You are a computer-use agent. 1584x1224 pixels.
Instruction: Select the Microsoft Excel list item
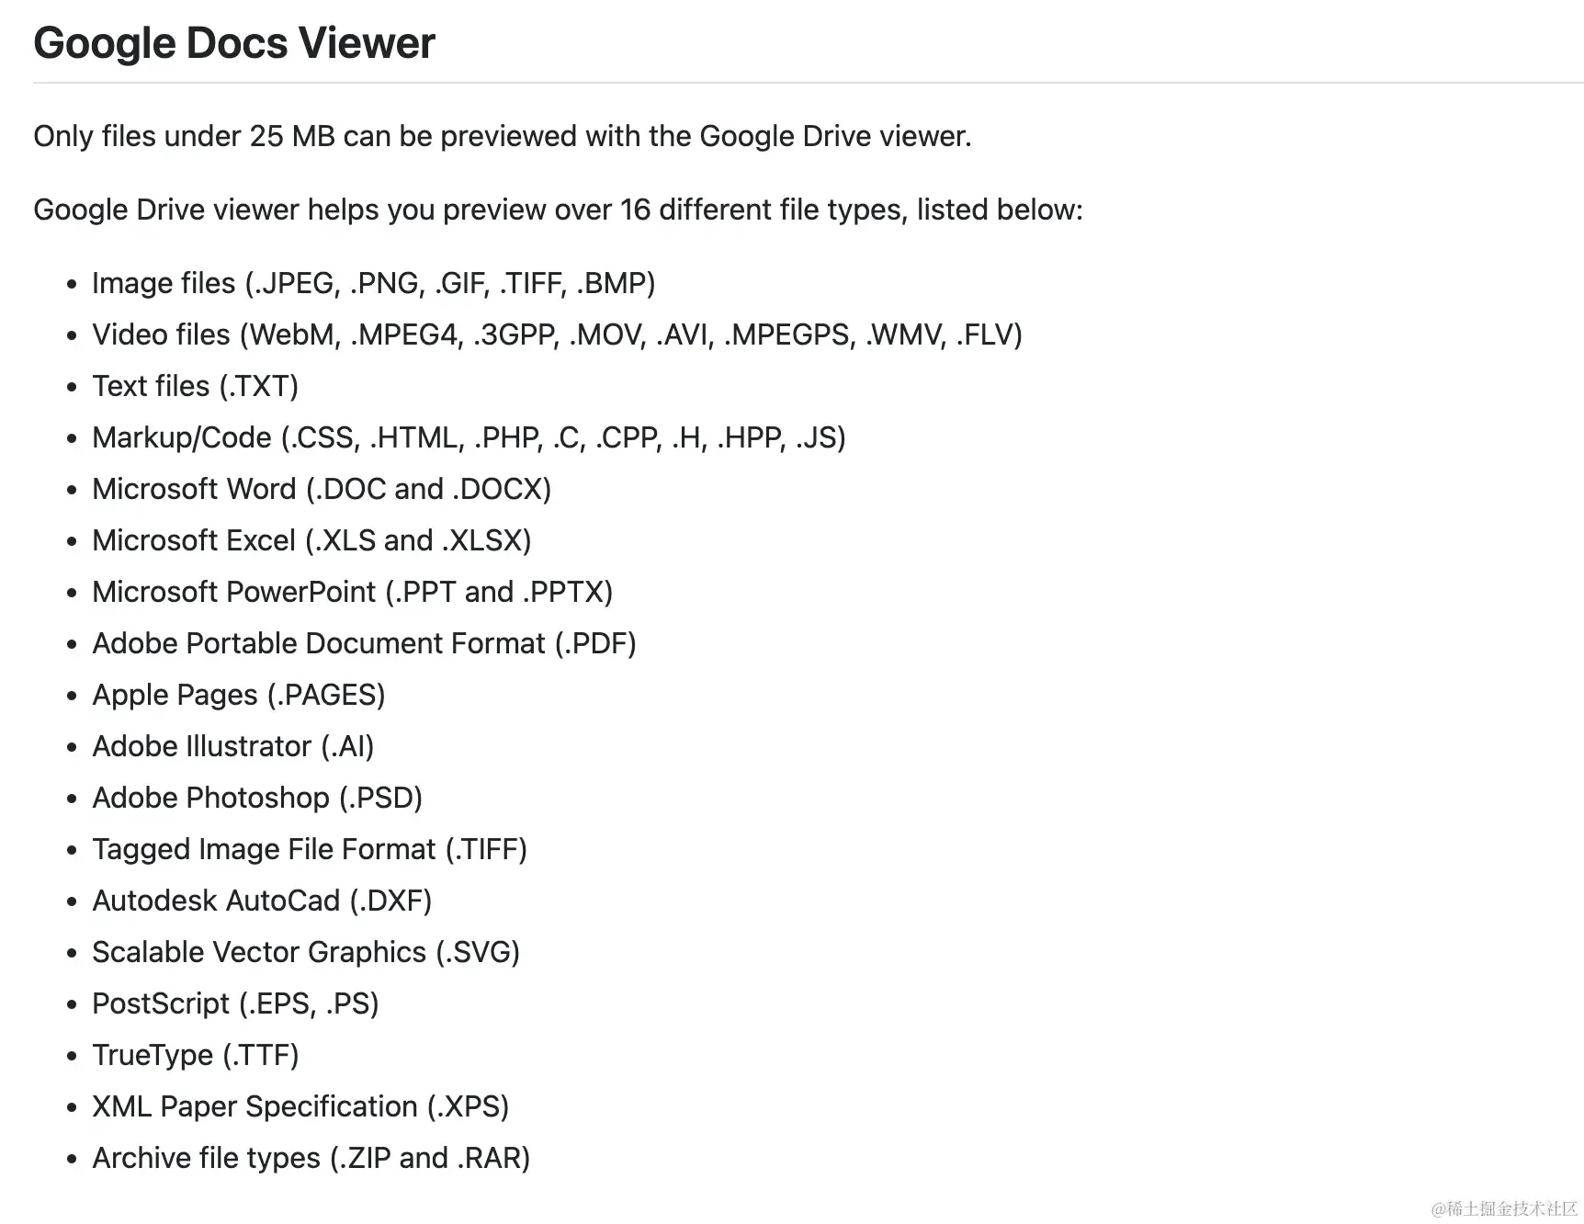pyautogui.click(x=311, y=540)
